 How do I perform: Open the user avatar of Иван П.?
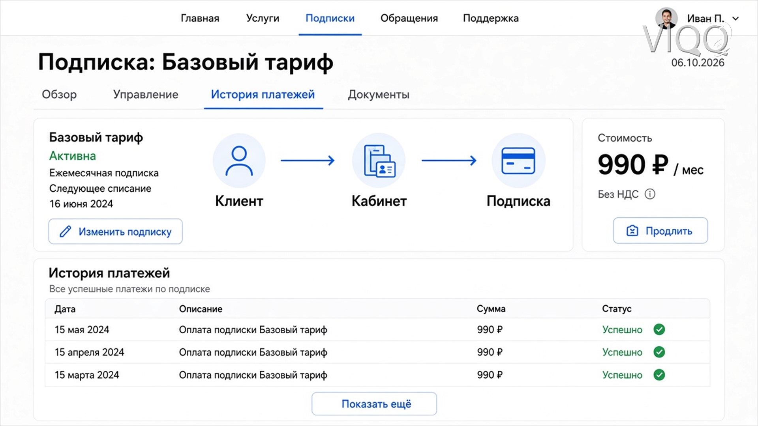pyautogui.click(x=666, y=18)
